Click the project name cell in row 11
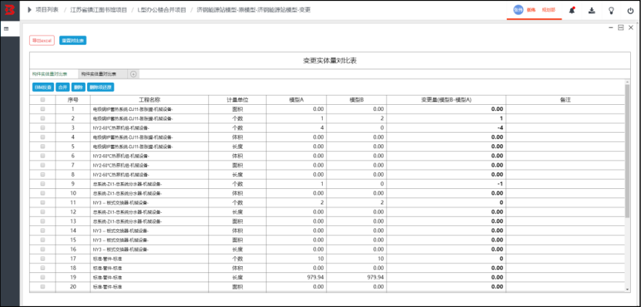This screenshot has width=641, height=307. [x=149, y=203]
